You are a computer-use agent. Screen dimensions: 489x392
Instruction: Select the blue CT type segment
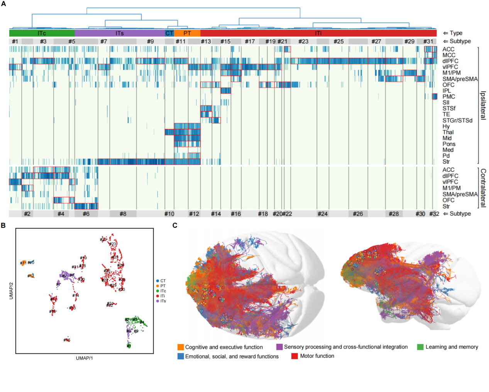pos(169,33)
